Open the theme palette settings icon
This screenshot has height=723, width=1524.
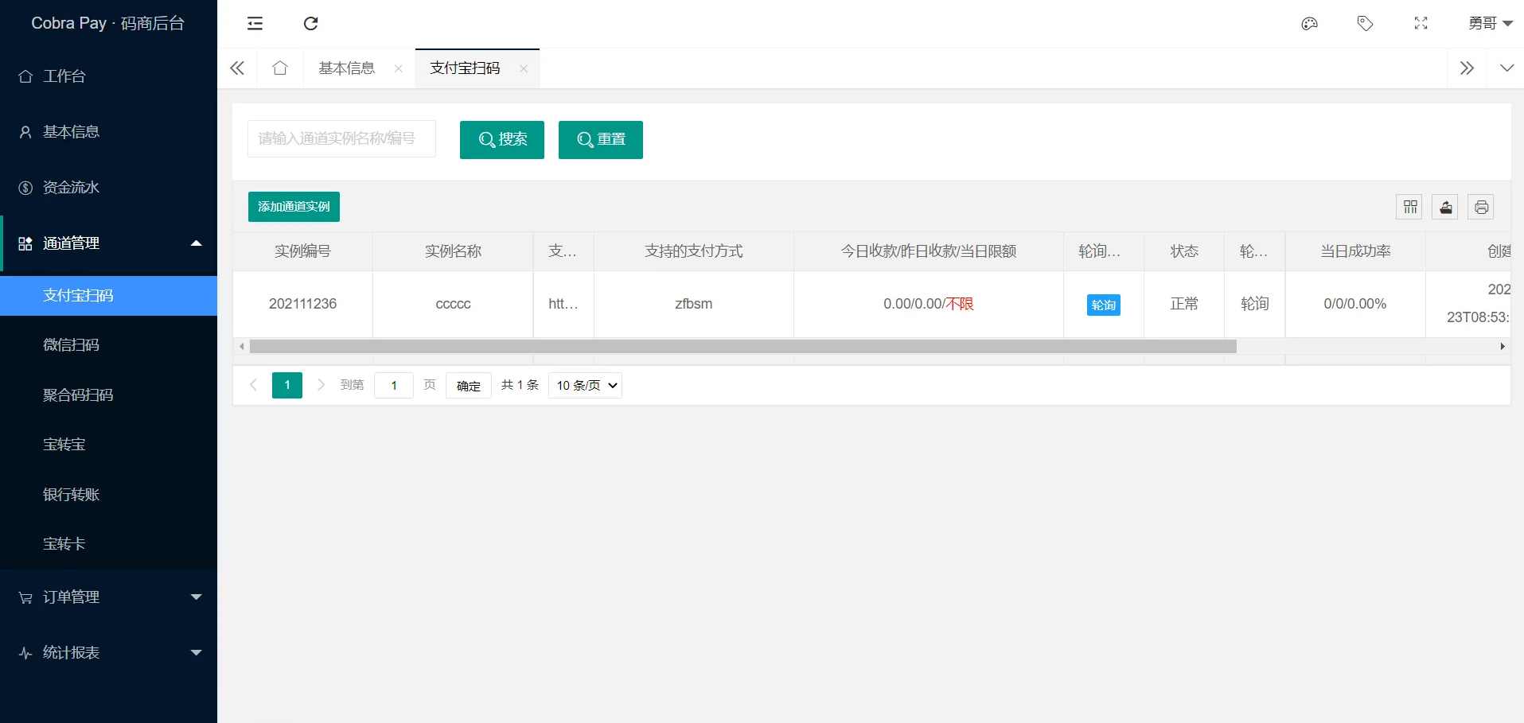coord(1309,23)
